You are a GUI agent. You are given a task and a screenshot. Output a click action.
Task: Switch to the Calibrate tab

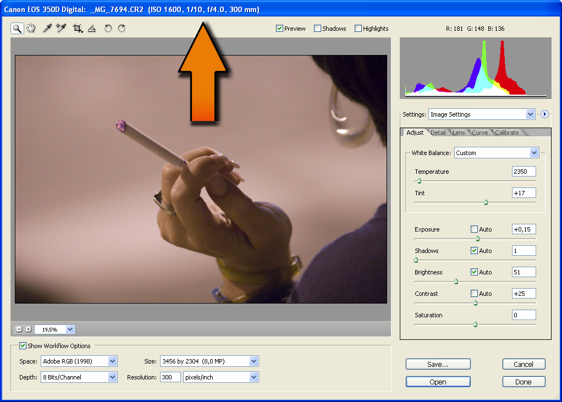(507, 133)
